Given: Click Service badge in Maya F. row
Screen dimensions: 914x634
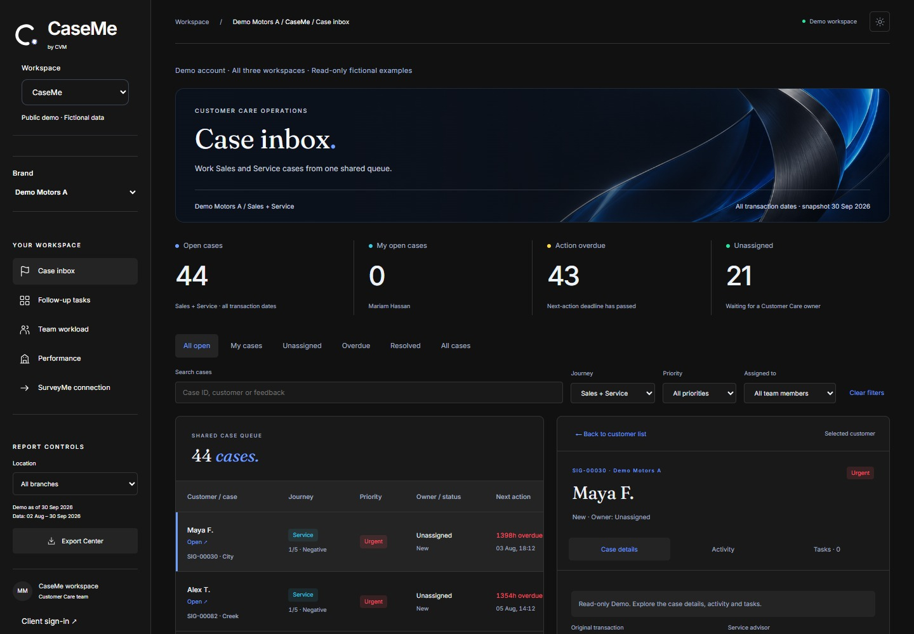Looking at the screenshot, I should 303,535.
